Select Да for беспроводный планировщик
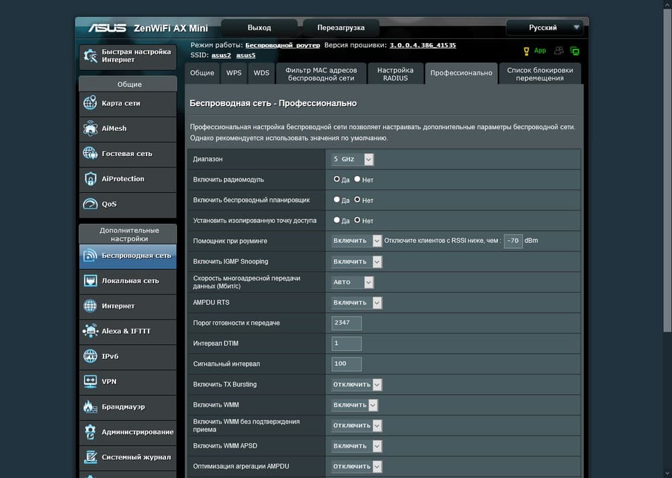Screen dimensions: 672x478 coord(337,200)
